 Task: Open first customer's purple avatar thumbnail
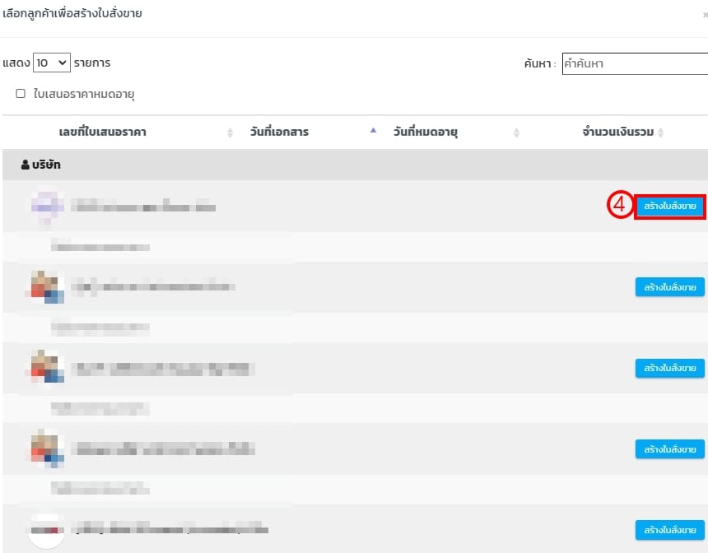click(x=46, y=207)
